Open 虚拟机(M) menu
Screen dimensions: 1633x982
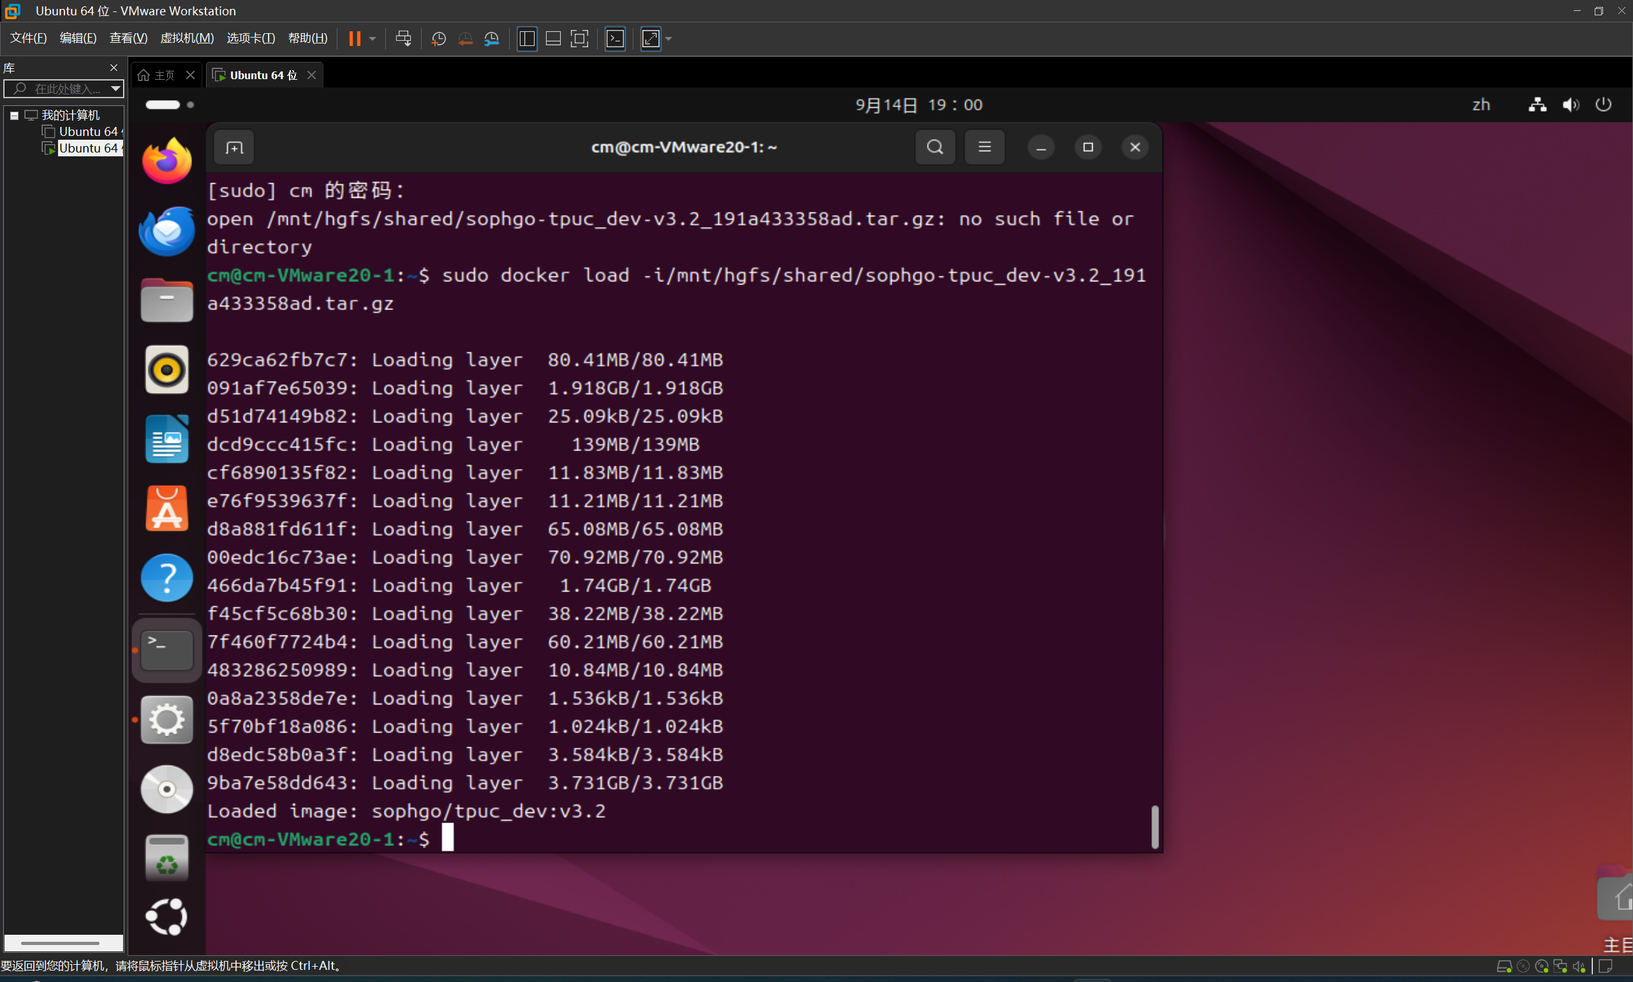(x=186, y=38)
